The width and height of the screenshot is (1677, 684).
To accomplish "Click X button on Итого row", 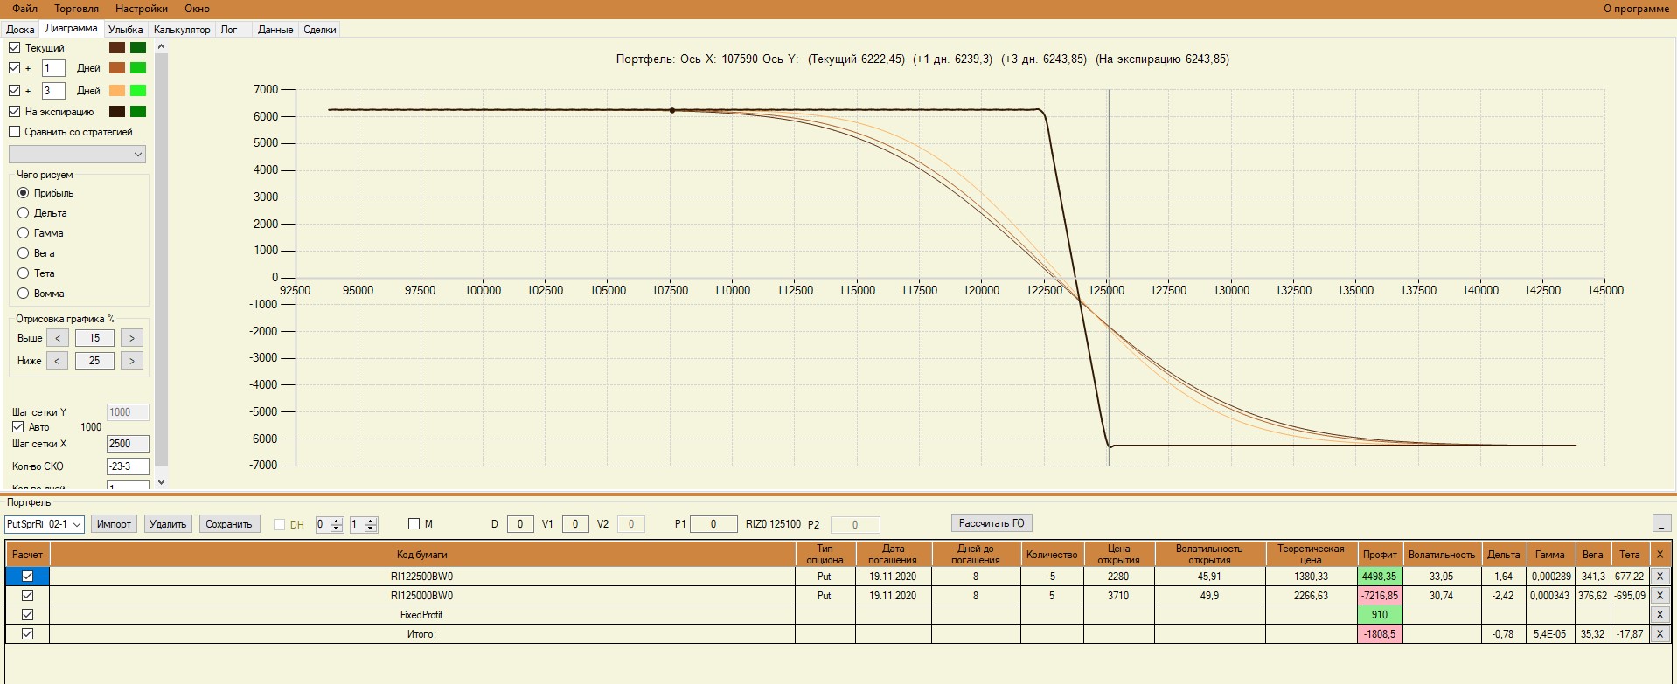I will point(1660,634).
